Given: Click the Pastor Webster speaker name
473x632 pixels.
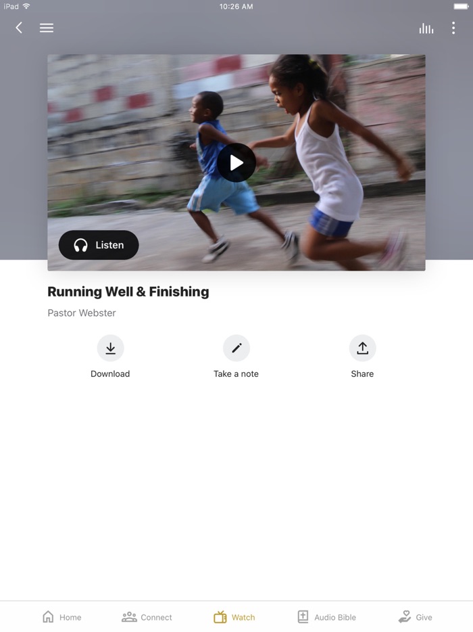Looking at the screenshot, I should tap(82, 313).
